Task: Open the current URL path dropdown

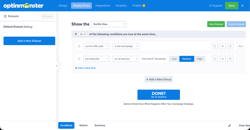Action: click(96, 46)
